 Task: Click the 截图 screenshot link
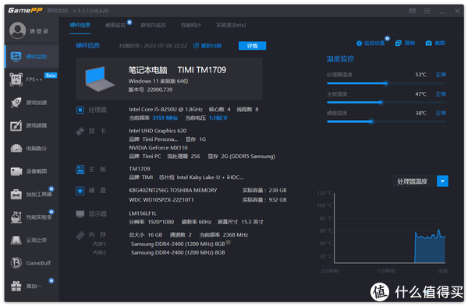[x=440, y=43]
